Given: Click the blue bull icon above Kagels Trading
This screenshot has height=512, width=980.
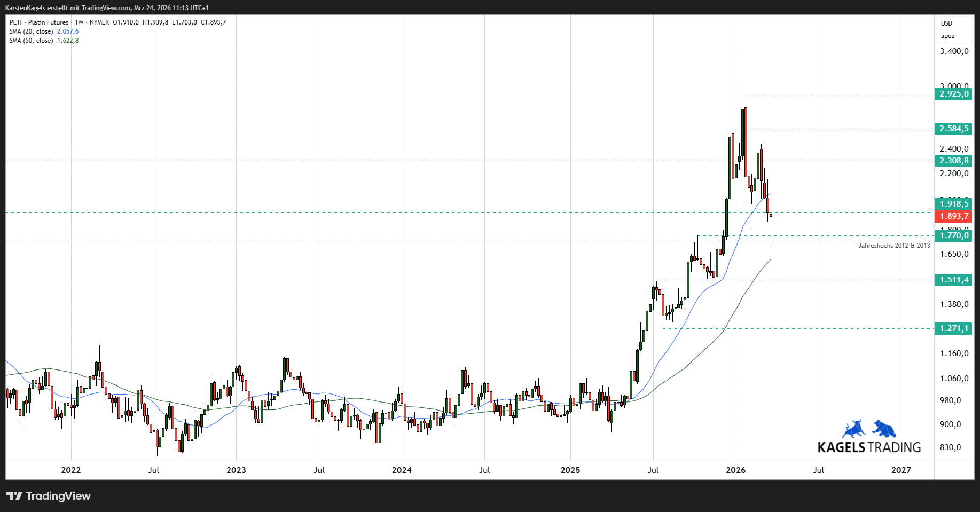Looking at the screenshot, I should 854,429.
